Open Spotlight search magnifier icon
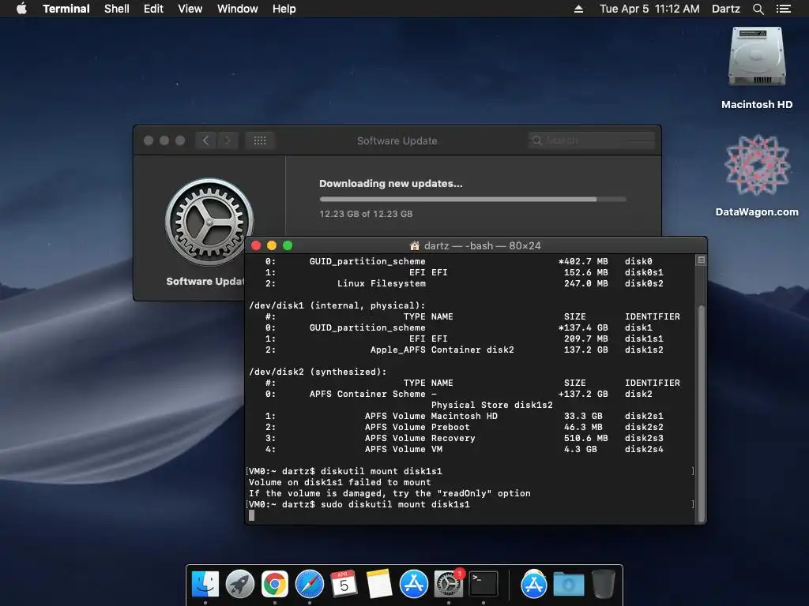This screenshot has width=809, height=606. click(x=758, y=9)
